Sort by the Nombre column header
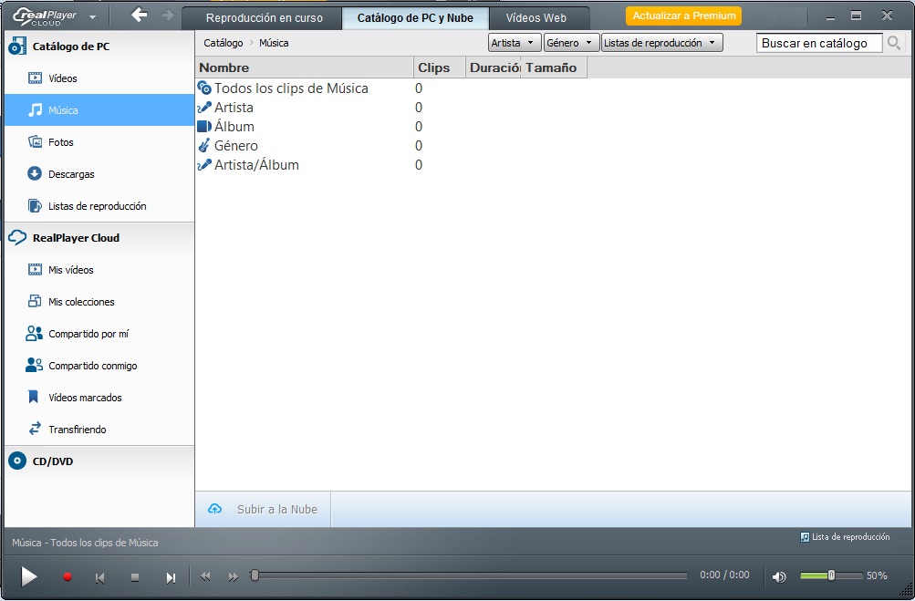This screenshot has width=915, height=601. coord(304,67)
